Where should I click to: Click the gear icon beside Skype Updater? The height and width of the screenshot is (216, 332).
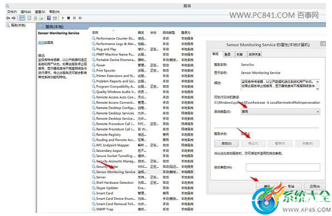tap(94, 188)
